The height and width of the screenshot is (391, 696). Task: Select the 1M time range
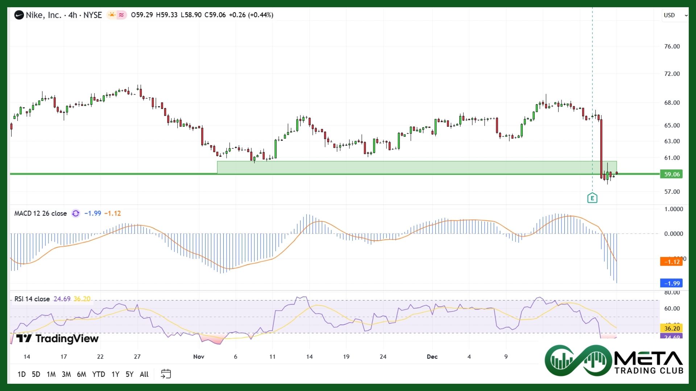click(x=51, y=374)
